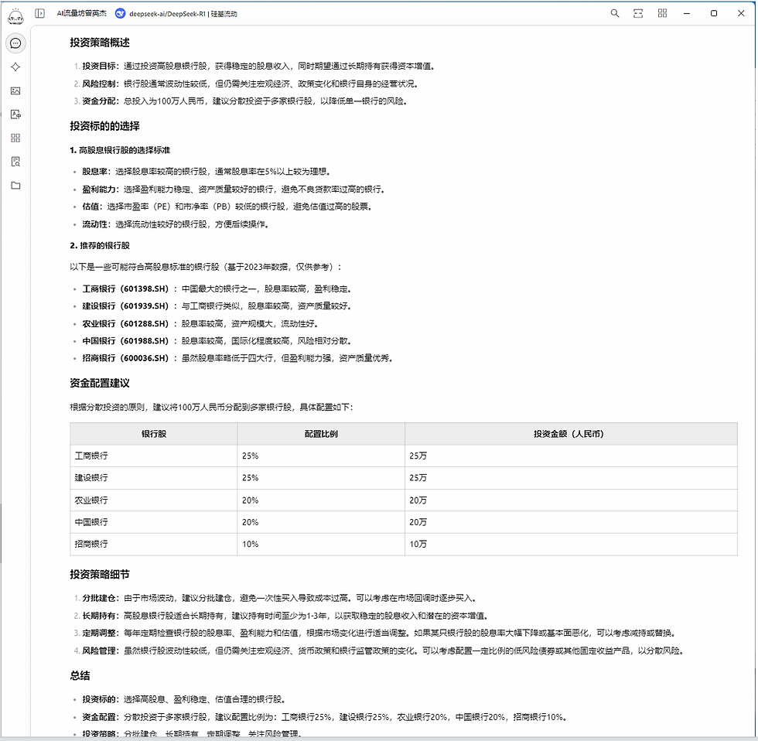Click the bold label 分批建仓
Image resolution: width=758 pixels, height=741 pixels.
point(99,598)
